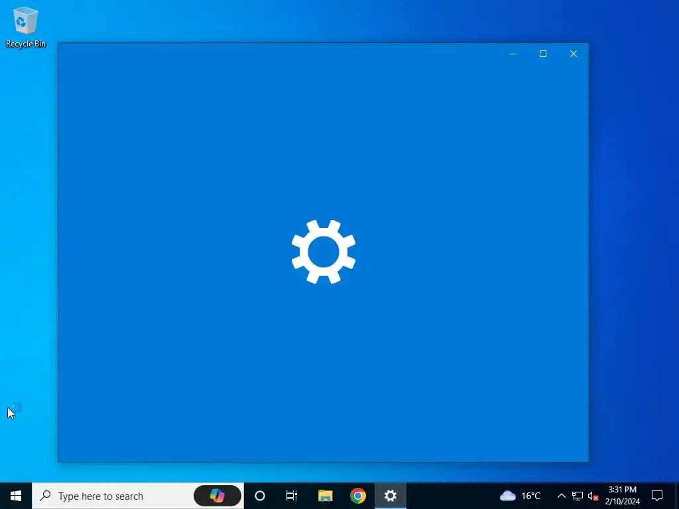
Task: Click the Settings gear taskbar icon
Action: 390,496
